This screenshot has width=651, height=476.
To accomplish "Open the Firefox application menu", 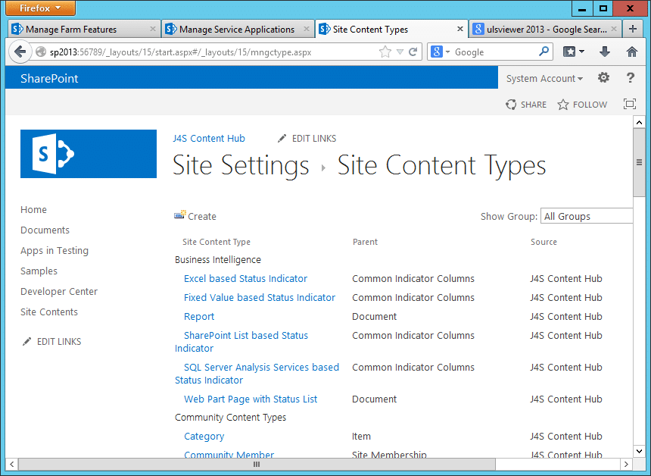I will (40, 8).
